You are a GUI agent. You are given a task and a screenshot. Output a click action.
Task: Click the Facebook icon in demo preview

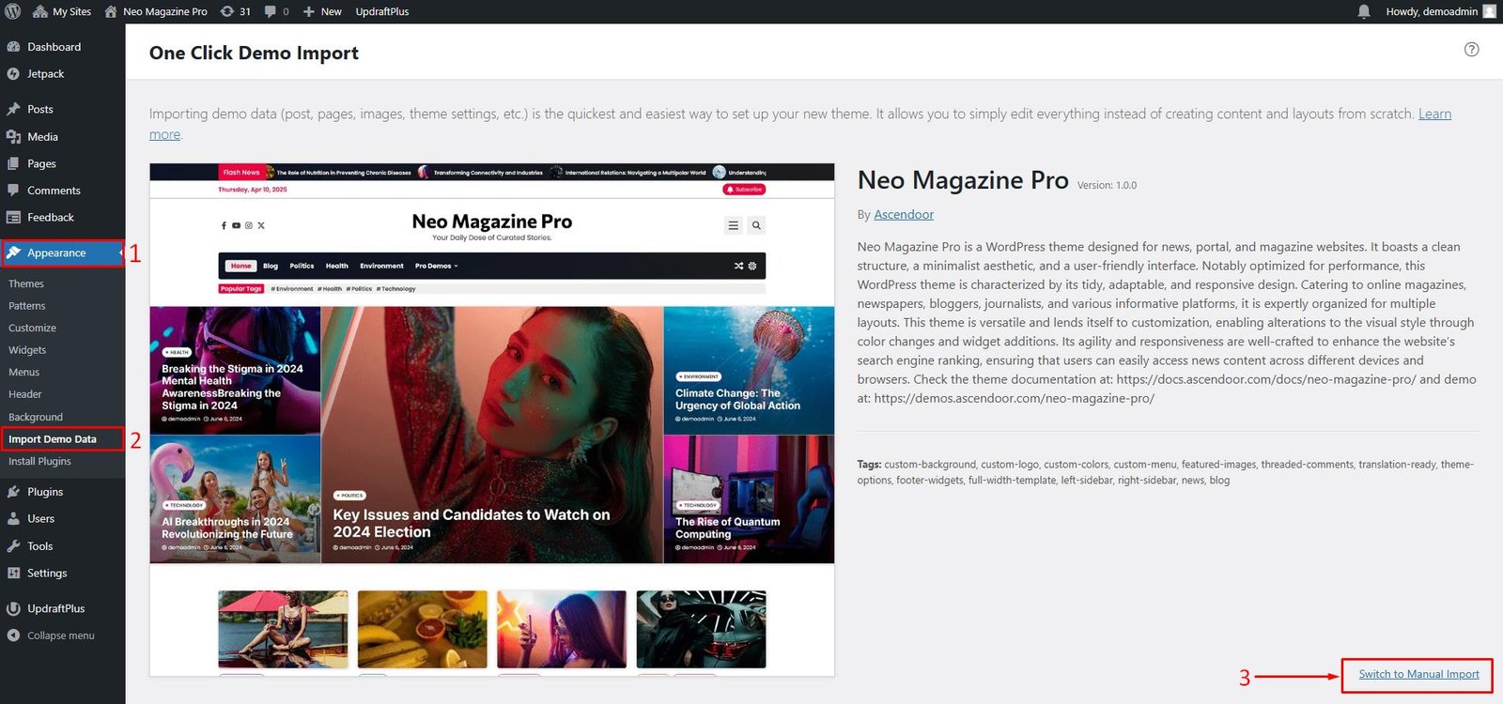(x=224, y=225)
